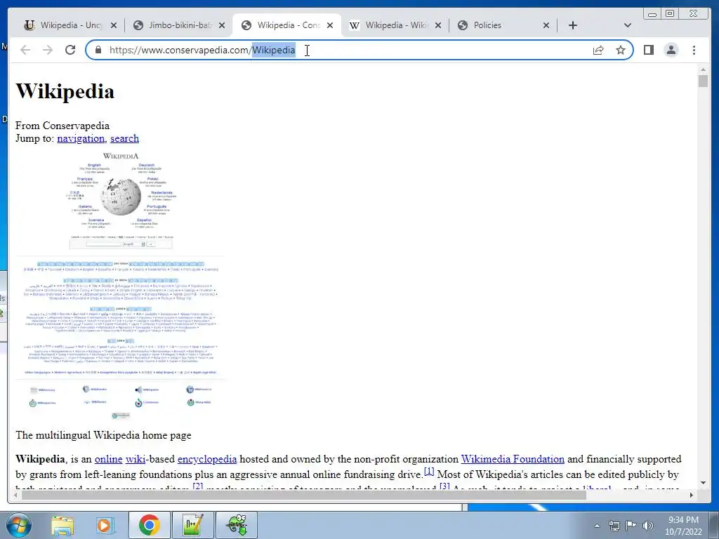Click the vertical scrollbar down arrow
This screenshot has width=719, height=539.
703,482
